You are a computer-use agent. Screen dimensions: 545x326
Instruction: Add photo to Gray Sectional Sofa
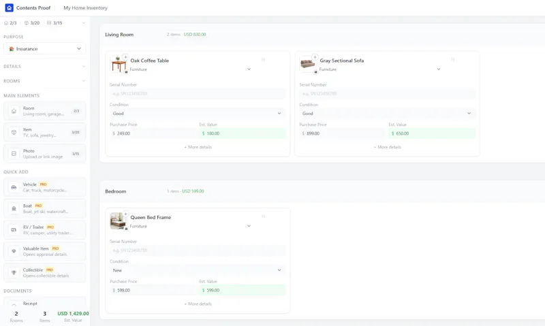coord(315,56)
